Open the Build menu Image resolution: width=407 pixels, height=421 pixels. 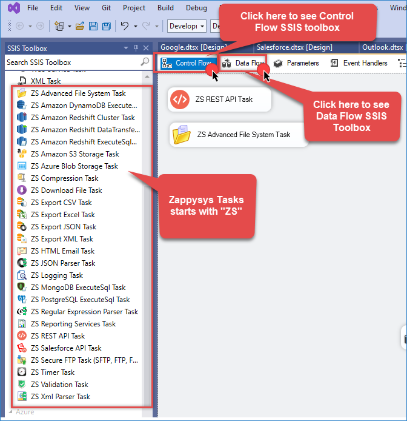click(165, 8)
